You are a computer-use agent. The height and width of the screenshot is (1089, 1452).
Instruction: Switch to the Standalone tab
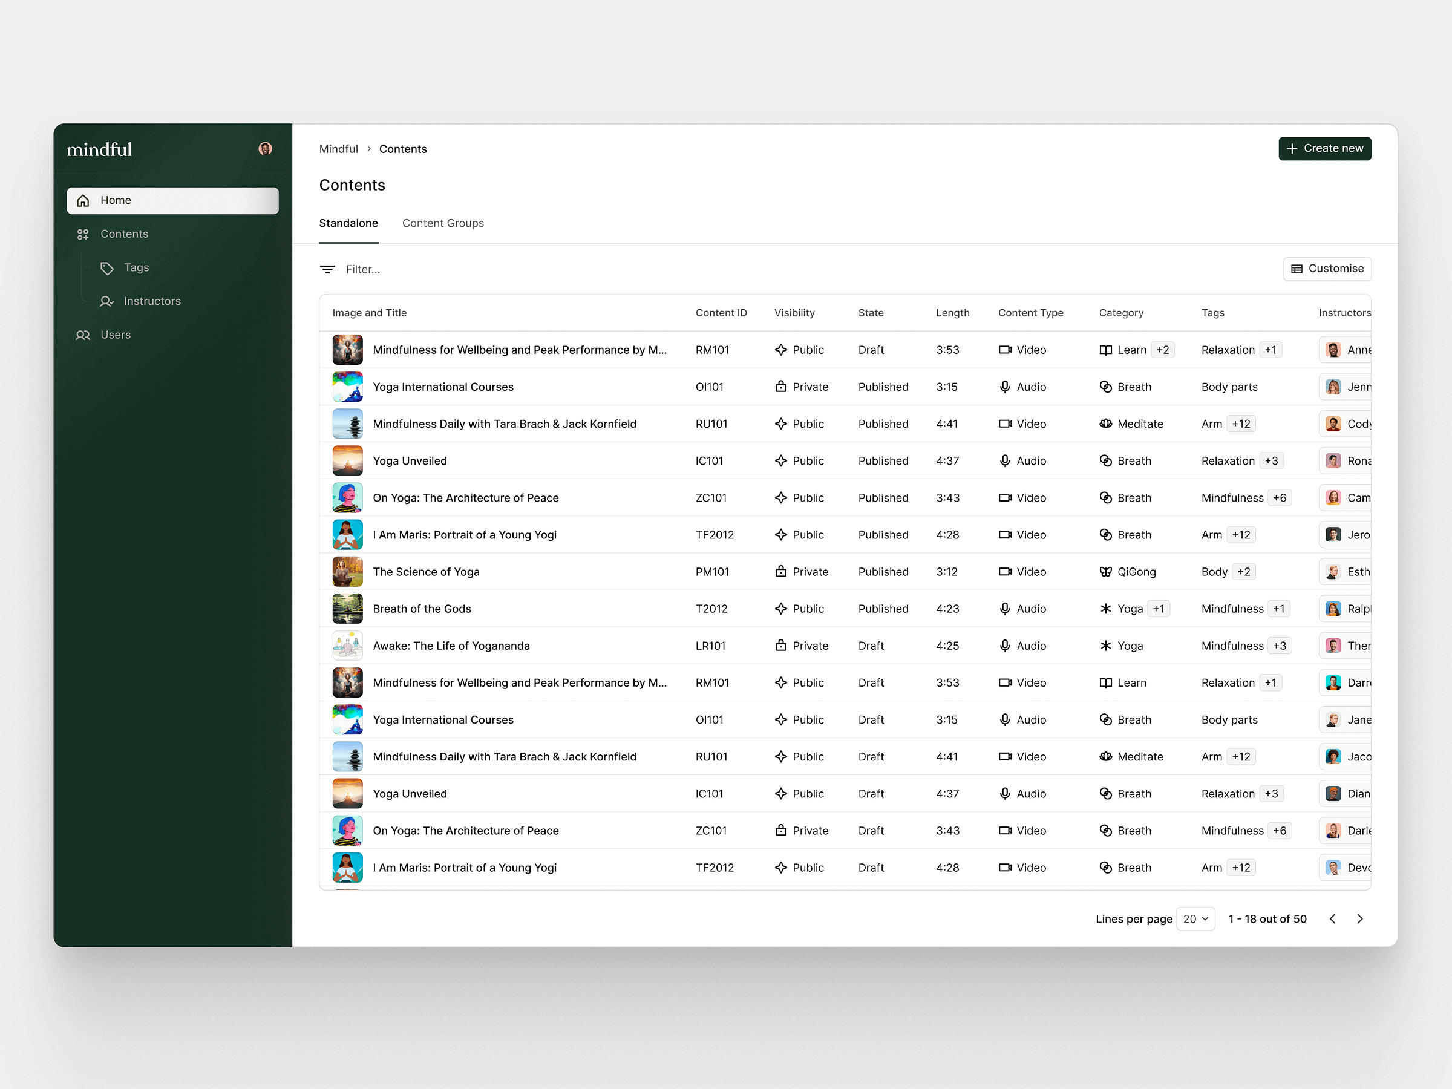348,223
